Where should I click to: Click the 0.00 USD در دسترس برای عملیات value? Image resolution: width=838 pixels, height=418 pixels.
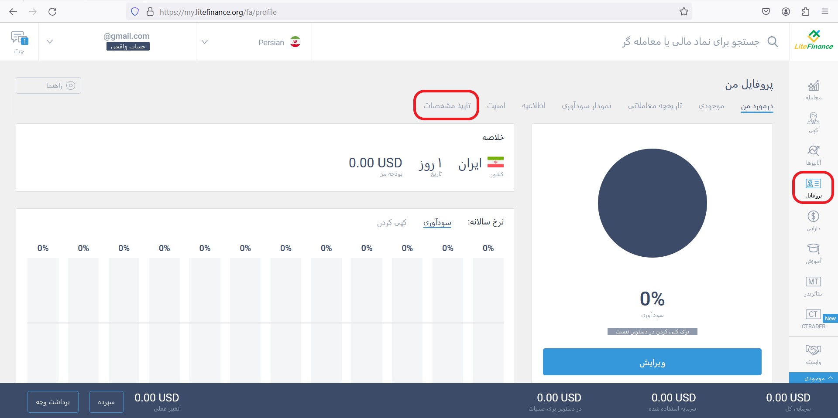coord(559,398)
